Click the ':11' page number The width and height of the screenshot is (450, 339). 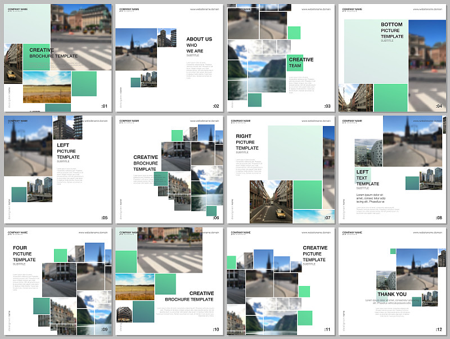(x=327, y=329)
